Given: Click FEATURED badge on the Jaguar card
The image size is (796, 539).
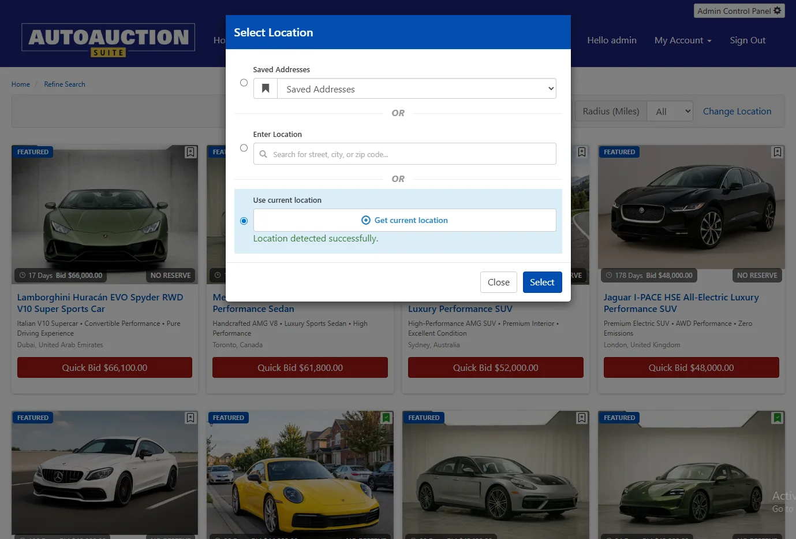Looking at the screenshot, I should tap(619, 152).
